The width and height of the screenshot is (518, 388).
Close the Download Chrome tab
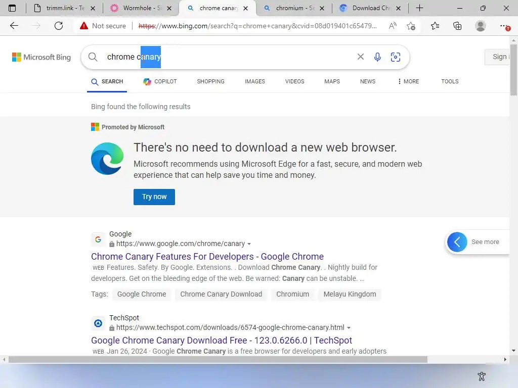pyautogui.click(x=399, y=8)
